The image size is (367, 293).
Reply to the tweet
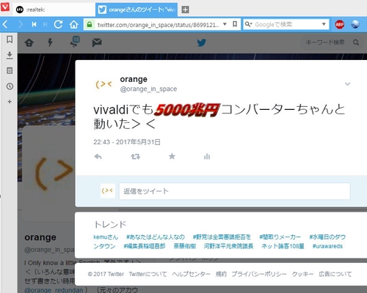pyautogui.click(x=98, y=157)
